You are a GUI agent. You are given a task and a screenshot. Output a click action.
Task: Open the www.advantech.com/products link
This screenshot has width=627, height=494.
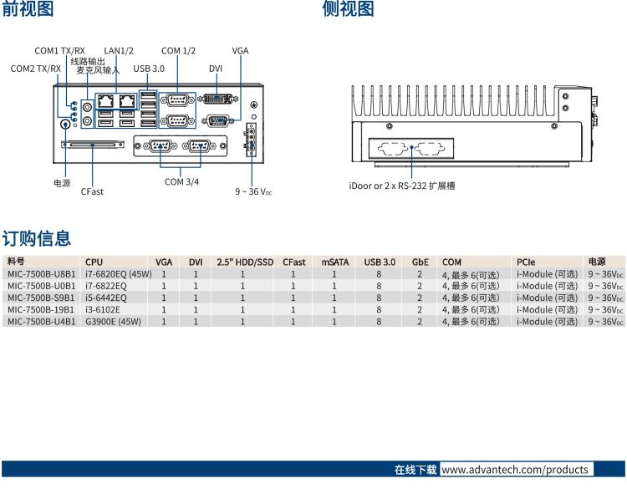coord(515,470)
